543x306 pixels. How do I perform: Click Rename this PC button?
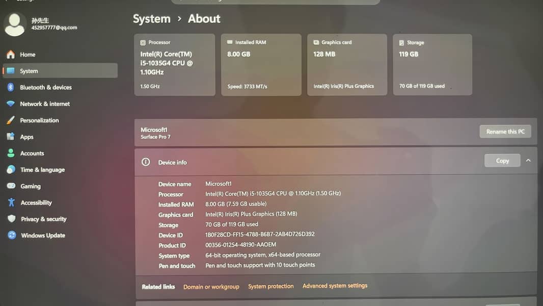(505, 132)
